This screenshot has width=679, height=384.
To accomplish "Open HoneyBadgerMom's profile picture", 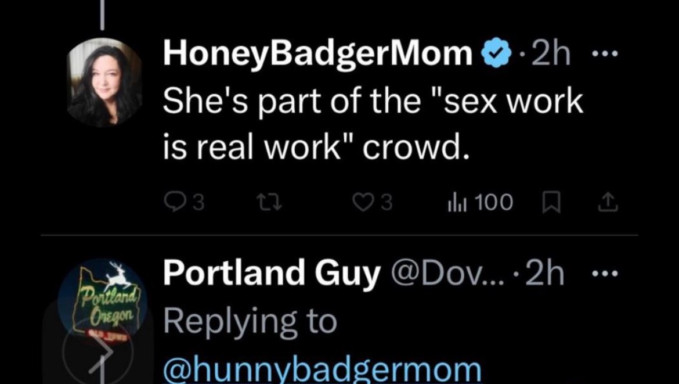I will pos(105,82).
